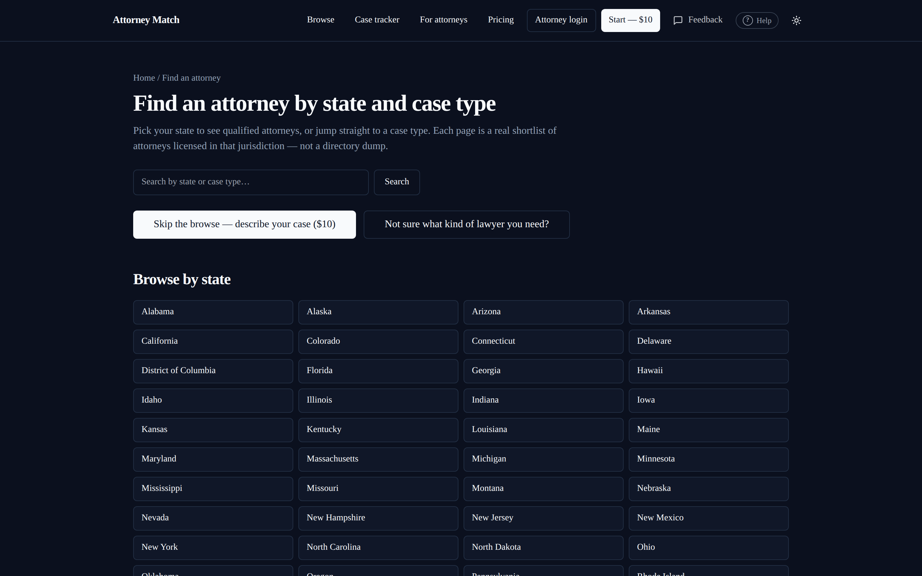Select Indiana state tile
This screenshot has height=576, width=922.
tap(543, 400)
